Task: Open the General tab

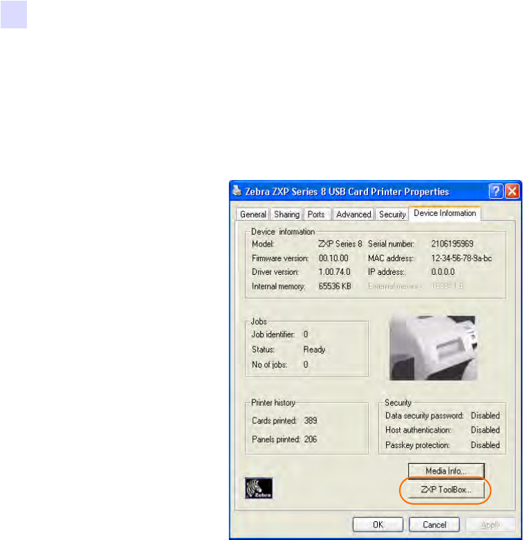Action: coord(253,214)
